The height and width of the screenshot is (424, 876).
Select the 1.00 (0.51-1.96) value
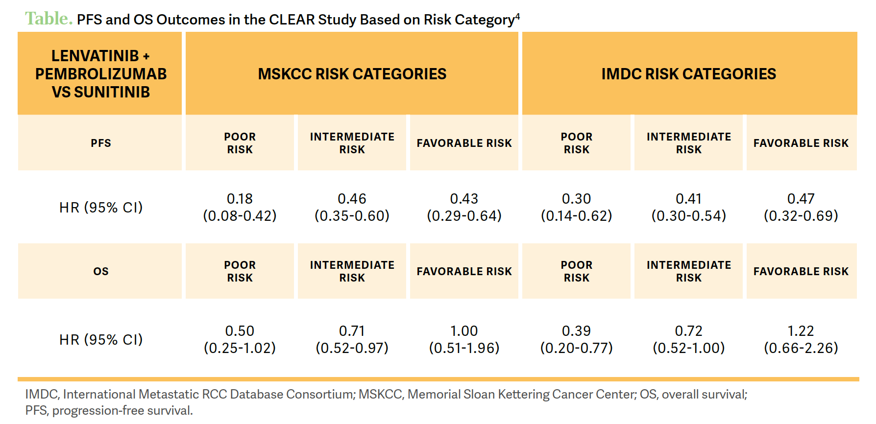pyautogui.click(x=464, y=339)
